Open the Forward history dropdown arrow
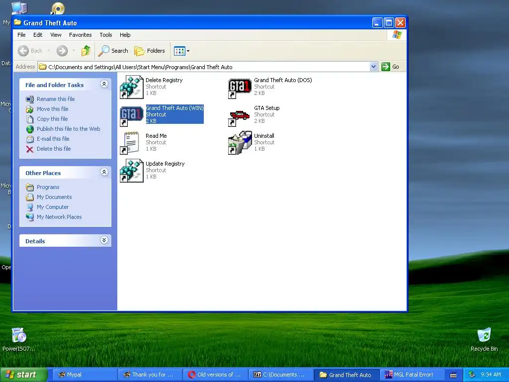Screen dimensions: 509x382 [x=74, y=51]
